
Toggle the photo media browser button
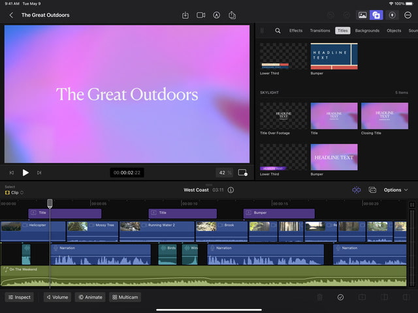(362, 15)
